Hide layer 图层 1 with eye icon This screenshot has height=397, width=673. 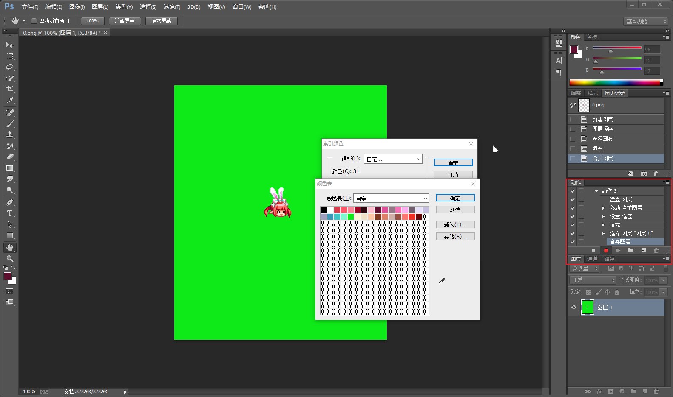[x=574, y=308]
